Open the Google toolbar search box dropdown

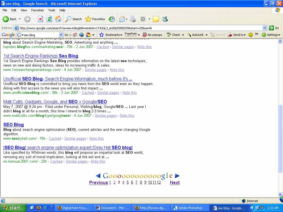[61, 35]
